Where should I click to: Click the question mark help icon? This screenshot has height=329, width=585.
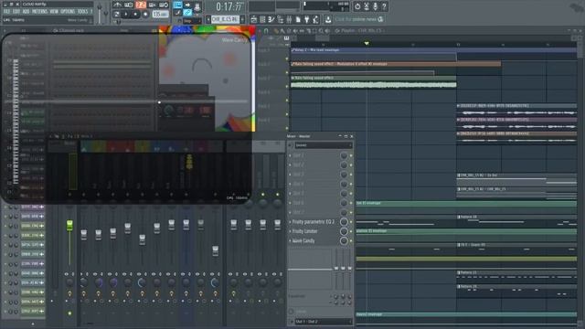pyautogui.click(x=384, y=6)
